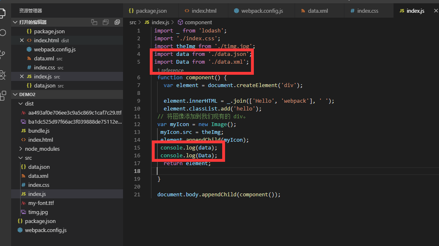Click the braces icon beside data.json in src folder
The width and height of the screenshot is (439, 246).
point(23,167)
